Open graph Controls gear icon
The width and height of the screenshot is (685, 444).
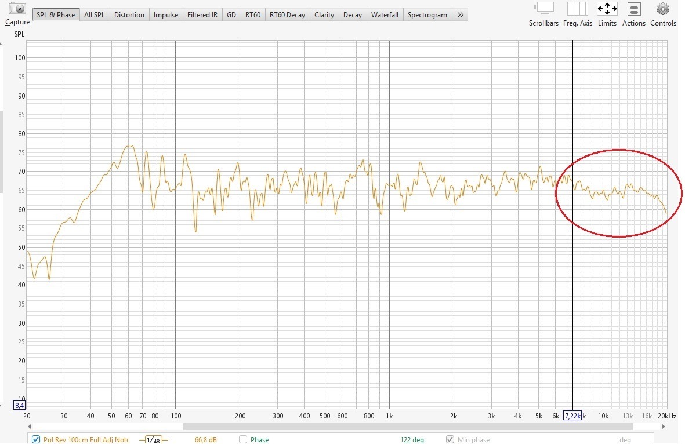pos(663,9)
